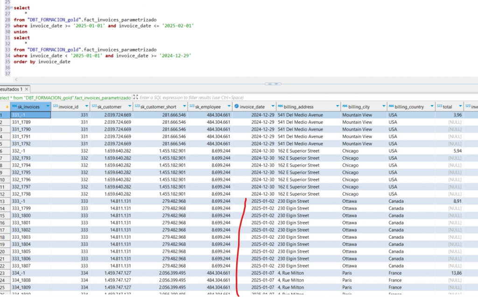Click the panel divider sash handle

click(x=273, y=84)
